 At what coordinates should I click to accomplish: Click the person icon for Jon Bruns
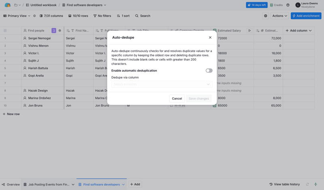[25, 106]
